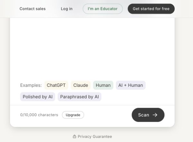Image resolution: width=193 pixels, height=142 pixels.
Task: Pick the AI + Human example
Action: 131,85
